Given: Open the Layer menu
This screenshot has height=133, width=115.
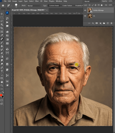Looking at the screenshot, I should click(20, 1).
